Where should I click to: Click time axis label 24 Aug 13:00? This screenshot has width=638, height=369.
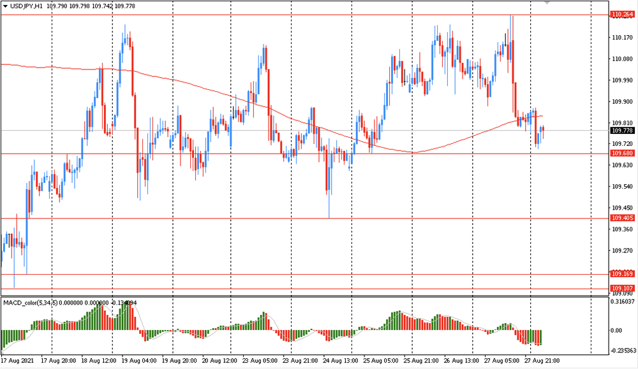(341, 361)
